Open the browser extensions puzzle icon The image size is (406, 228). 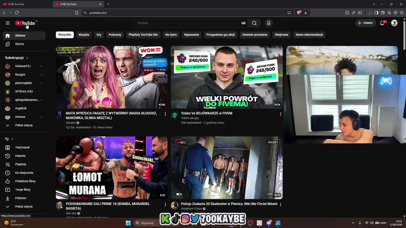click(x=347, y=13)
